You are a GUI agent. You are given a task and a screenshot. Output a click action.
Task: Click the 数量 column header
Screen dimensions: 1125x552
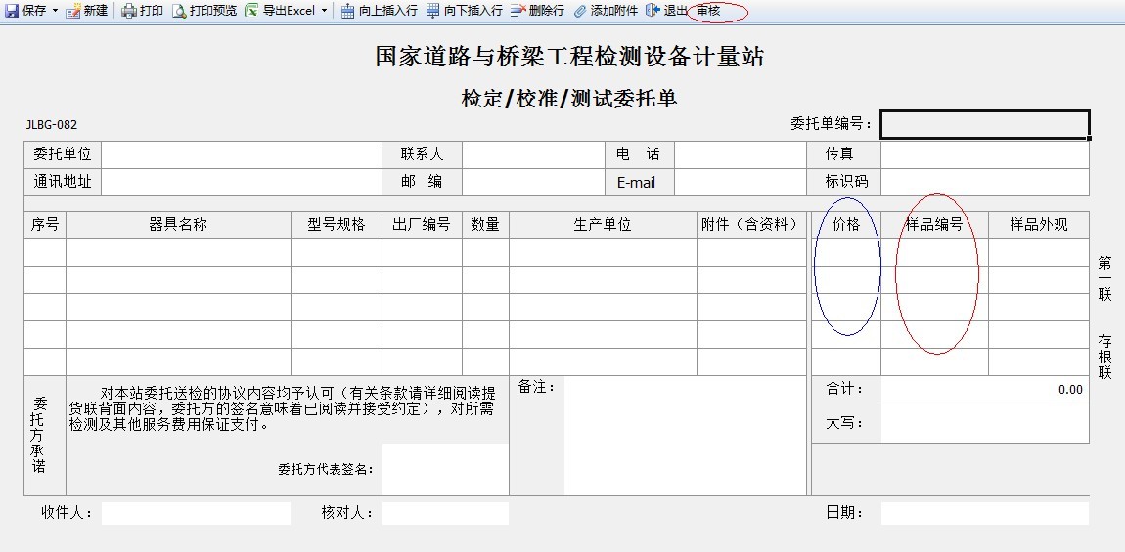click(486, 225)
